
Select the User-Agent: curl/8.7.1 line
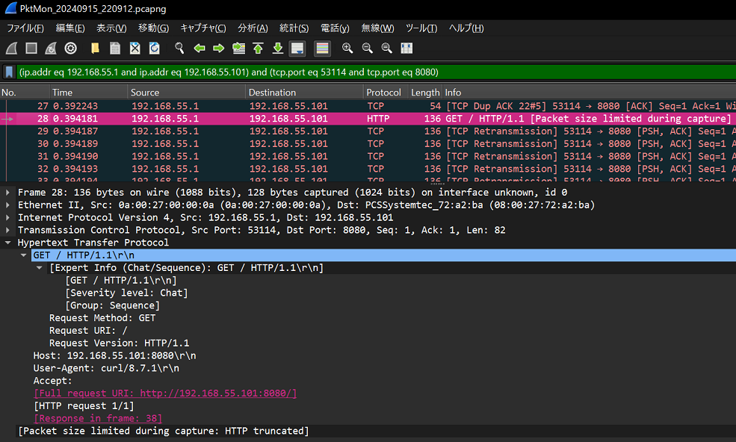106,368
